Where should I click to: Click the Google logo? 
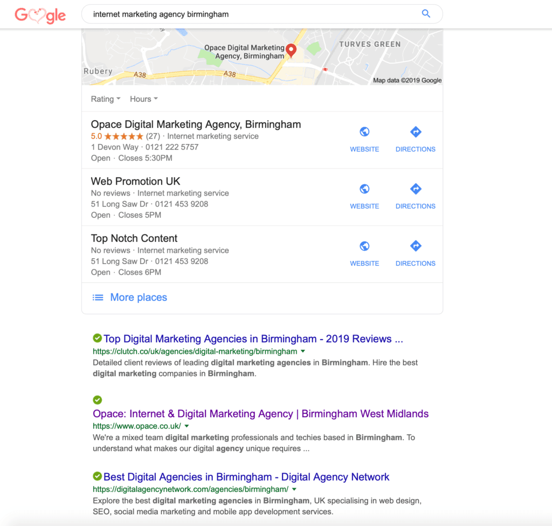pos(40,15)
